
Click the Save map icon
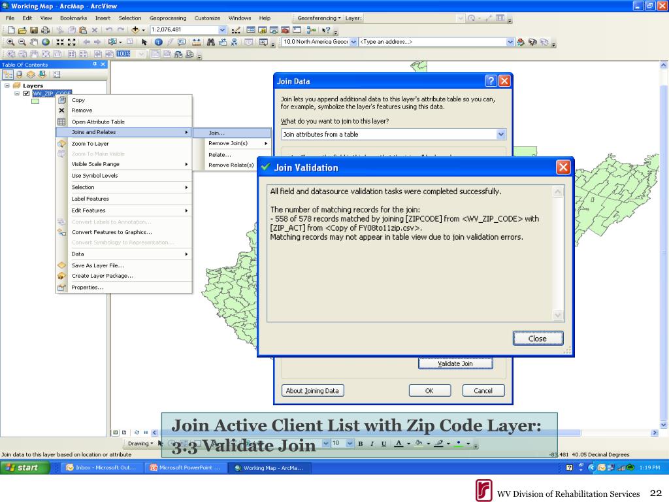[34, 30]
